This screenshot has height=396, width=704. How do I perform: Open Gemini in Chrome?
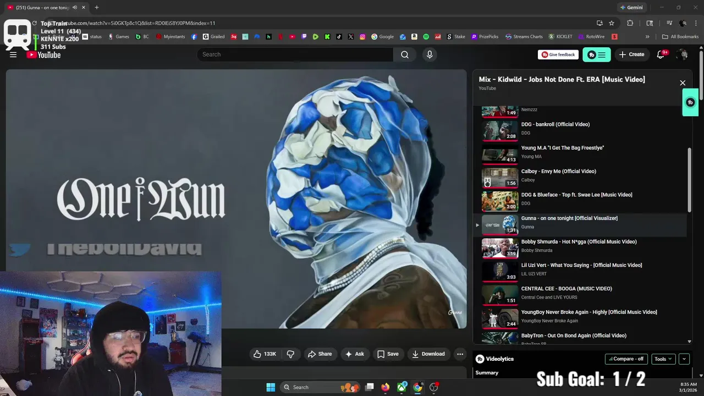click(631, 8)
